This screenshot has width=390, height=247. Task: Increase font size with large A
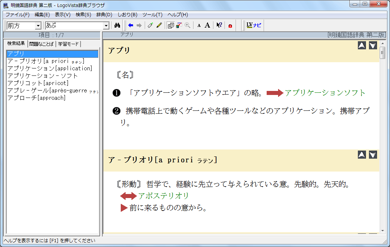[207, 25]
